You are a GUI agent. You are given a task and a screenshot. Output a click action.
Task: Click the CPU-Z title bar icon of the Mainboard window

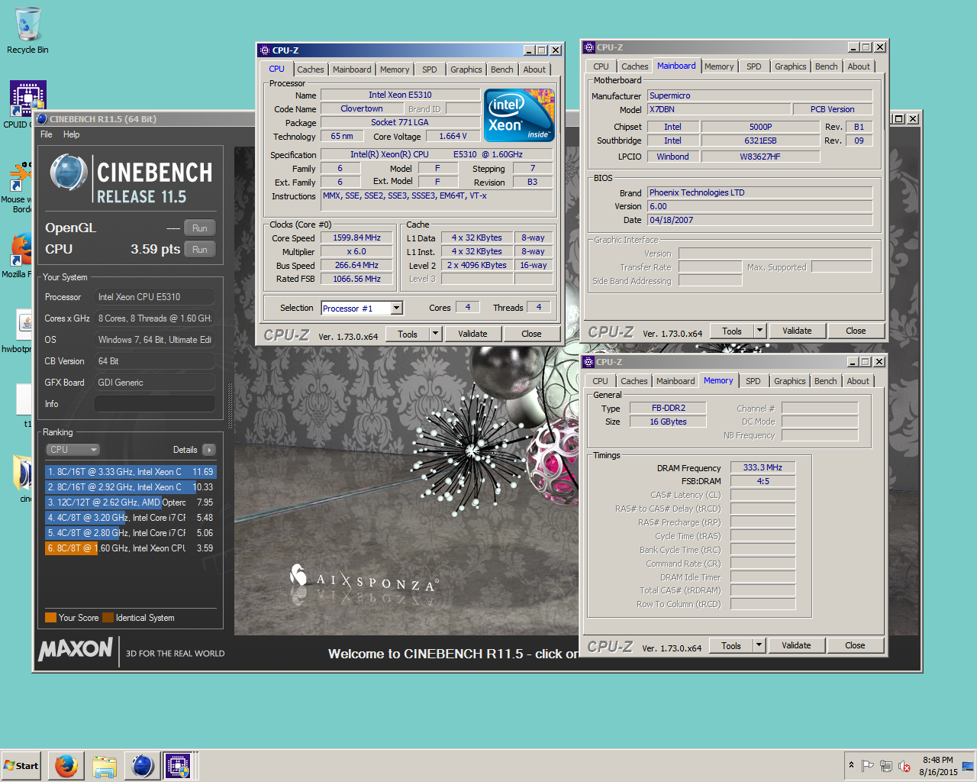click(x=588, y=47)
